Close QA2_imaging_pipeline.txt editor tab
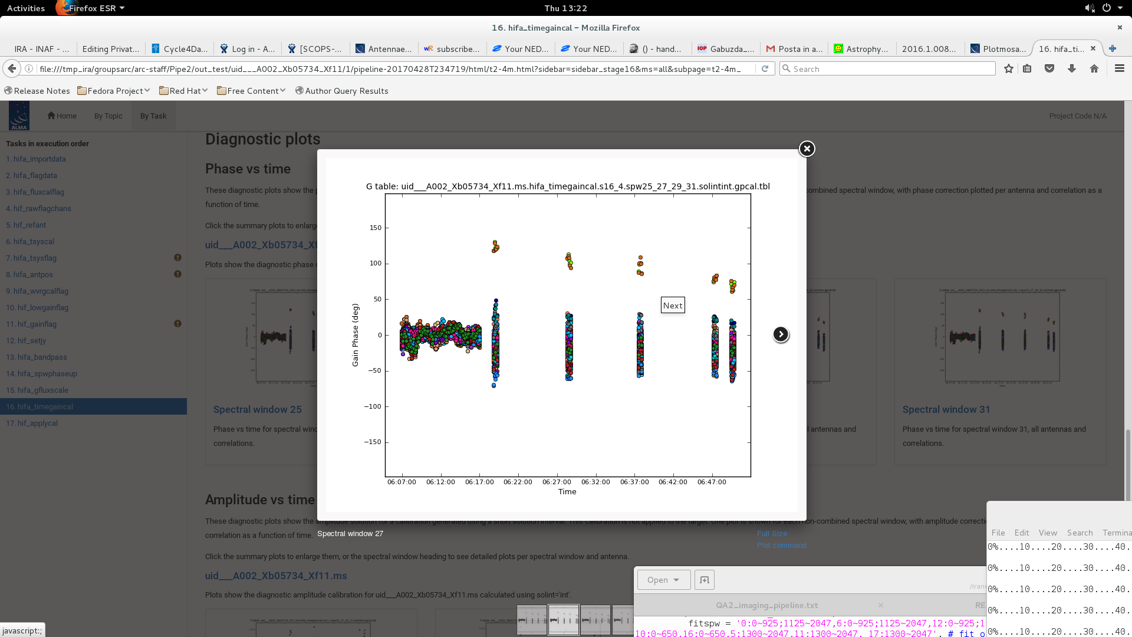This screenshot has height=637, width=1132. point(880,605)
